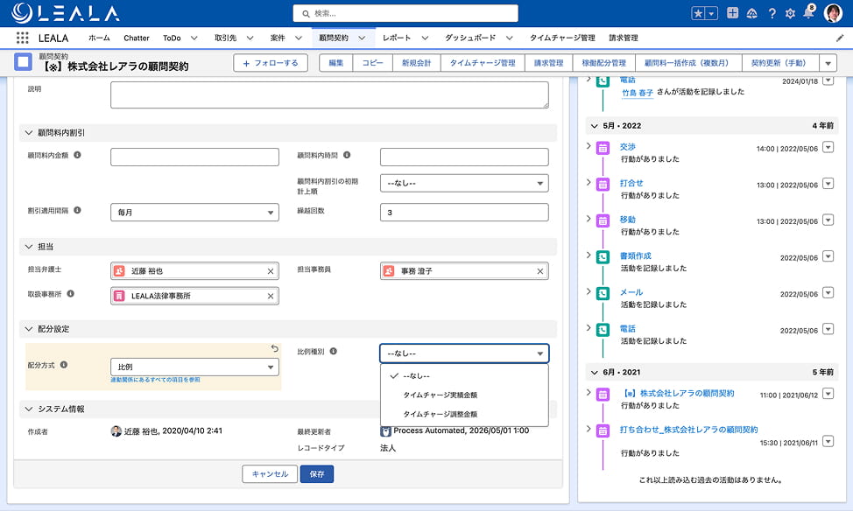
Task: Open the 竹島 春子 user link
Action: [x=638, y=93]
